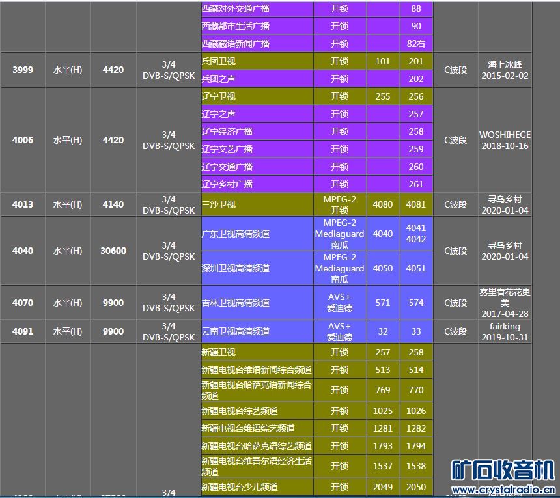Click audio PID 82右 cell

416,44
